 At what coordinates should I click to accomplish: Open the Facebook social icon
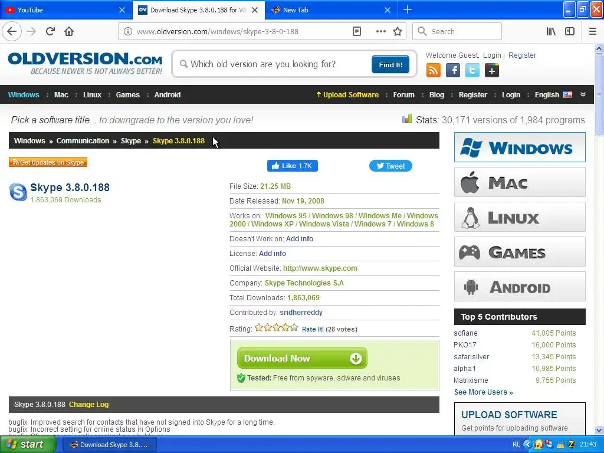point(453,71)
